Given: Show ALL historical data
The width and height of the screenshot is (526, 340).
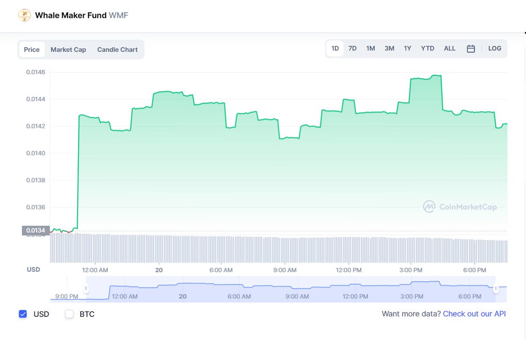Looking at the screenshot, I should (x=449, y=48).
